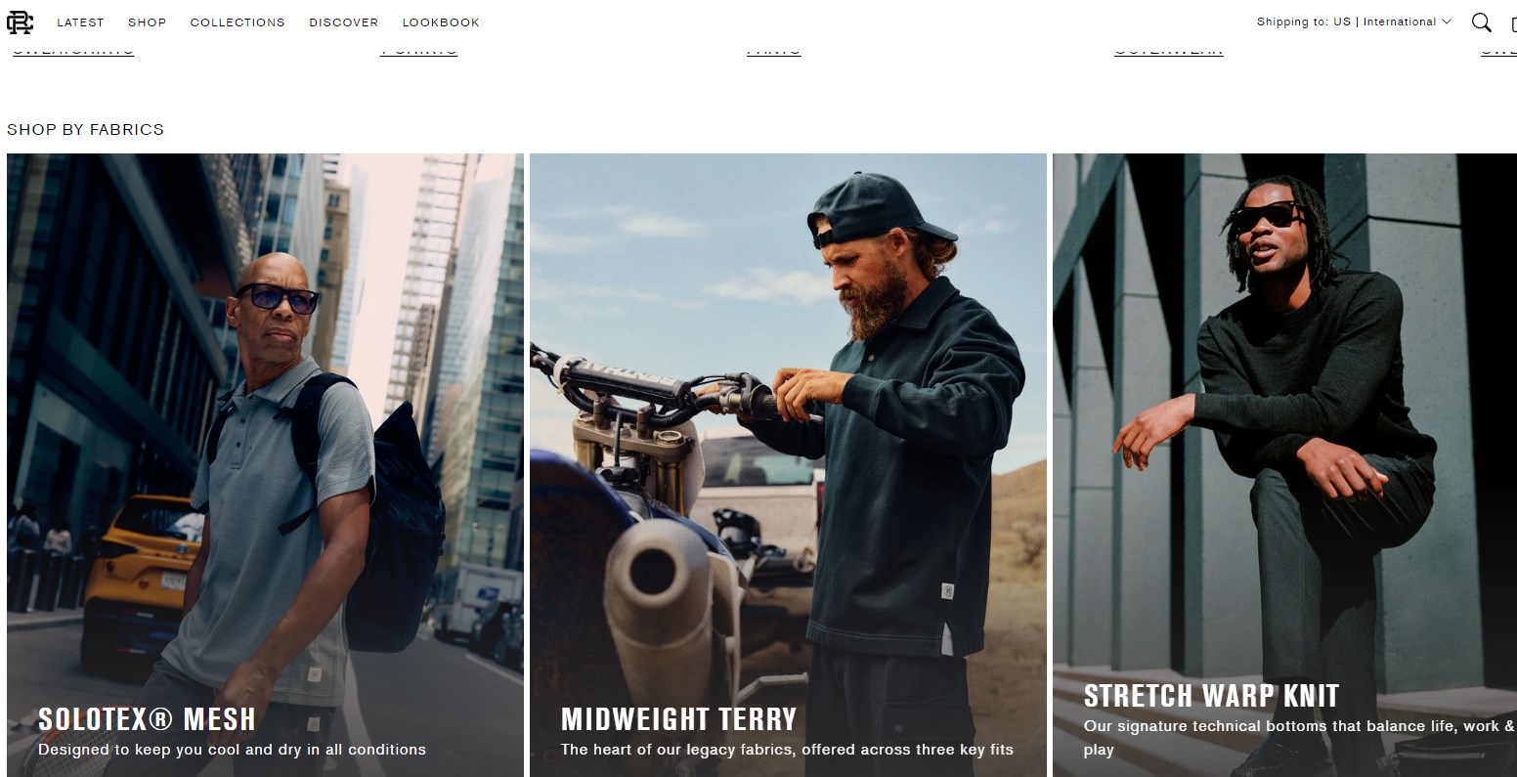This screenshot has height=777, width=1517.
Task: Open the Shipping to: US | International selector
Action: [1354, 22]
